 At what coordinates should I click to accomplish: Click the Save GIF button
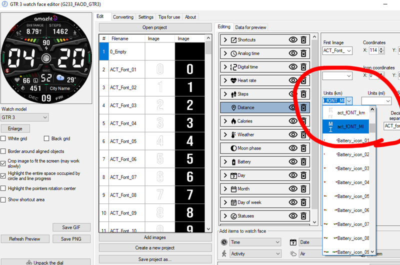point(71,227)
